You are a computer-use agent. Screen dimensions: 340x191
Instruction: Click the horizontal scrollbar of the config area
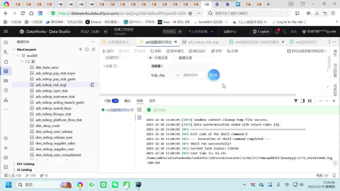pyautogui.click(x=197, y=95)
